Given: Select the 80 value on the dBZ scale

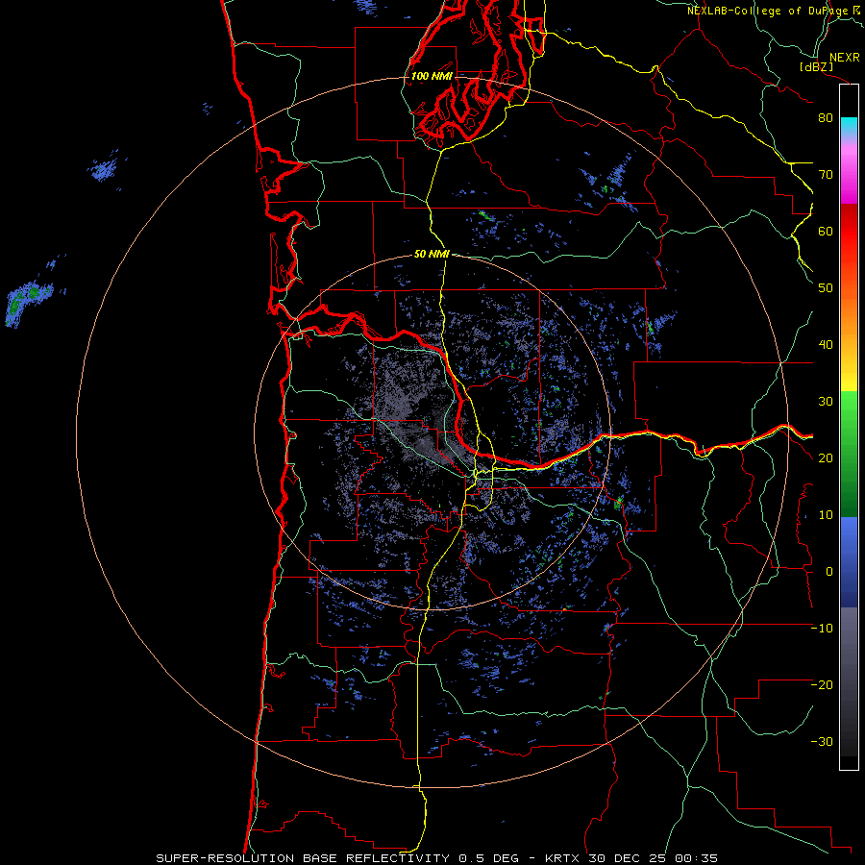Looking at the screenshot, I should [826, 118].
